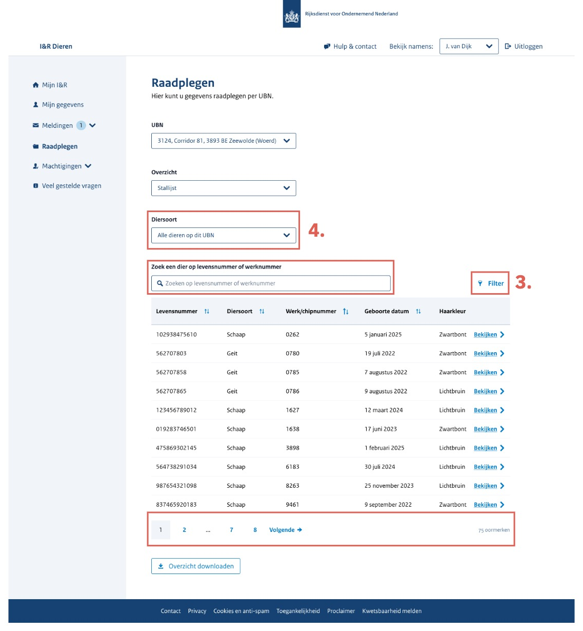Click the 75 oormerken count text
Viewport: 583px width, 631px height.
pyautogui.click(x=494, y=530)
